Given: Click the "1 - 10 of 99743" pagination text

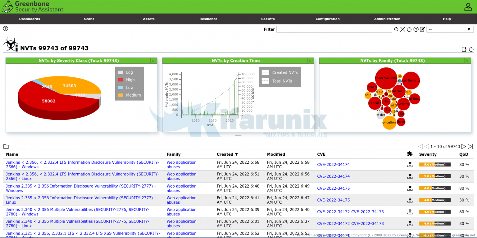Looking at the screenshot, I should tap(445, 146).
